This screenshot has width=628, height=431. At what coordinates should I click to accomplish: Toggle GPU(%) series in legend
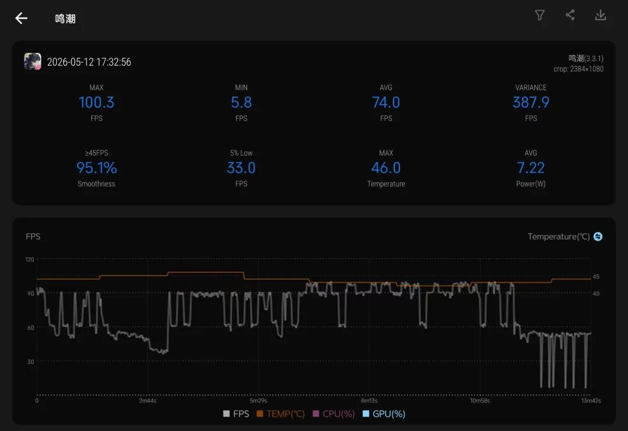tap(384, 414)
